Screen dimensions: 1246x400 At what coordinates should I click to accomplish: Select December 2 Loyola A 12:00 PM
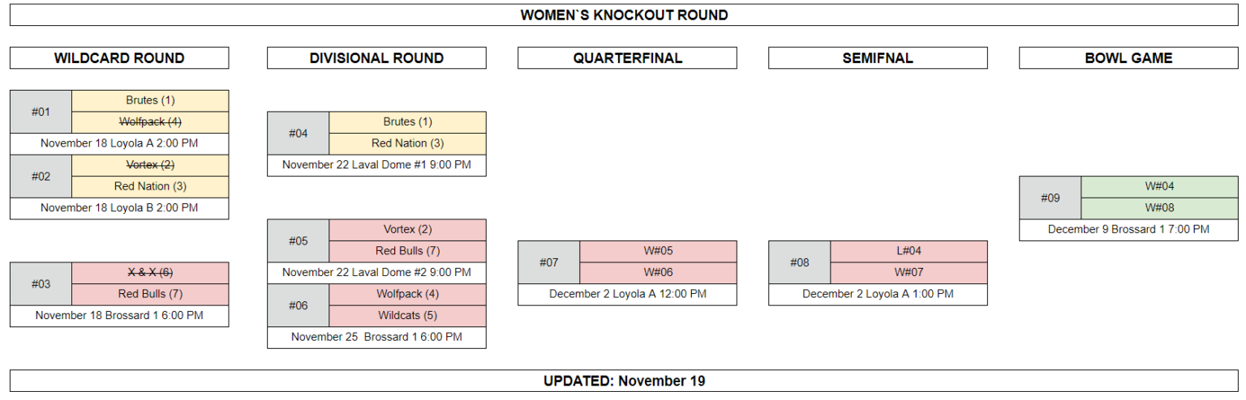coord(627,294)
